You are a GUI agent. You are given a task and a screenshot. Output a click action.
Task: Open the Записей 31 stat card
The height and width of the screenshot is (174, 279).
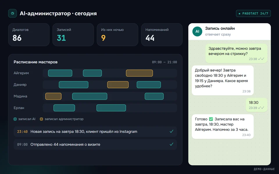click(x=73, y=35)
